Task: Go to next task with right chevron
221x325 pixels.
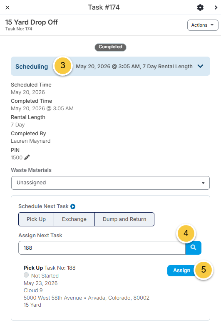Action: pyautogui.click(x=216, y=7)
